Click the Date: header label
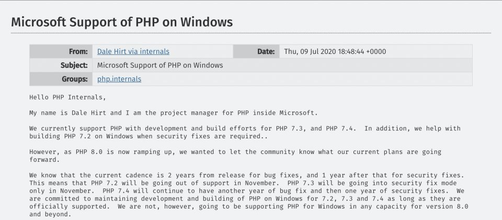The height and width of the screenshot is (220, 502). pyautogui.click(x=266, y=51)
